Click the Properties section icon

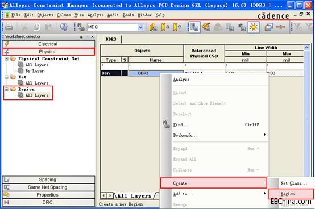7,195
